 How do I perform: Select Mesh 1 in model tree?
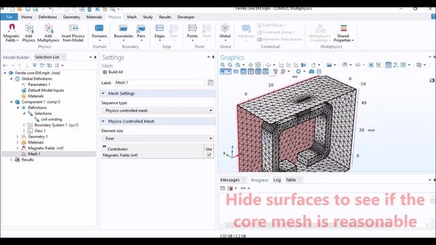(x=34, y=154)
